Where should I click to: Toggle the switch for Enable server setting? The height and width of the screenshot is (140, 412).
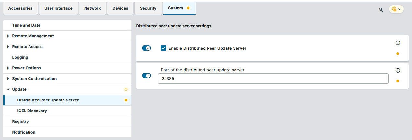[146, 48]
